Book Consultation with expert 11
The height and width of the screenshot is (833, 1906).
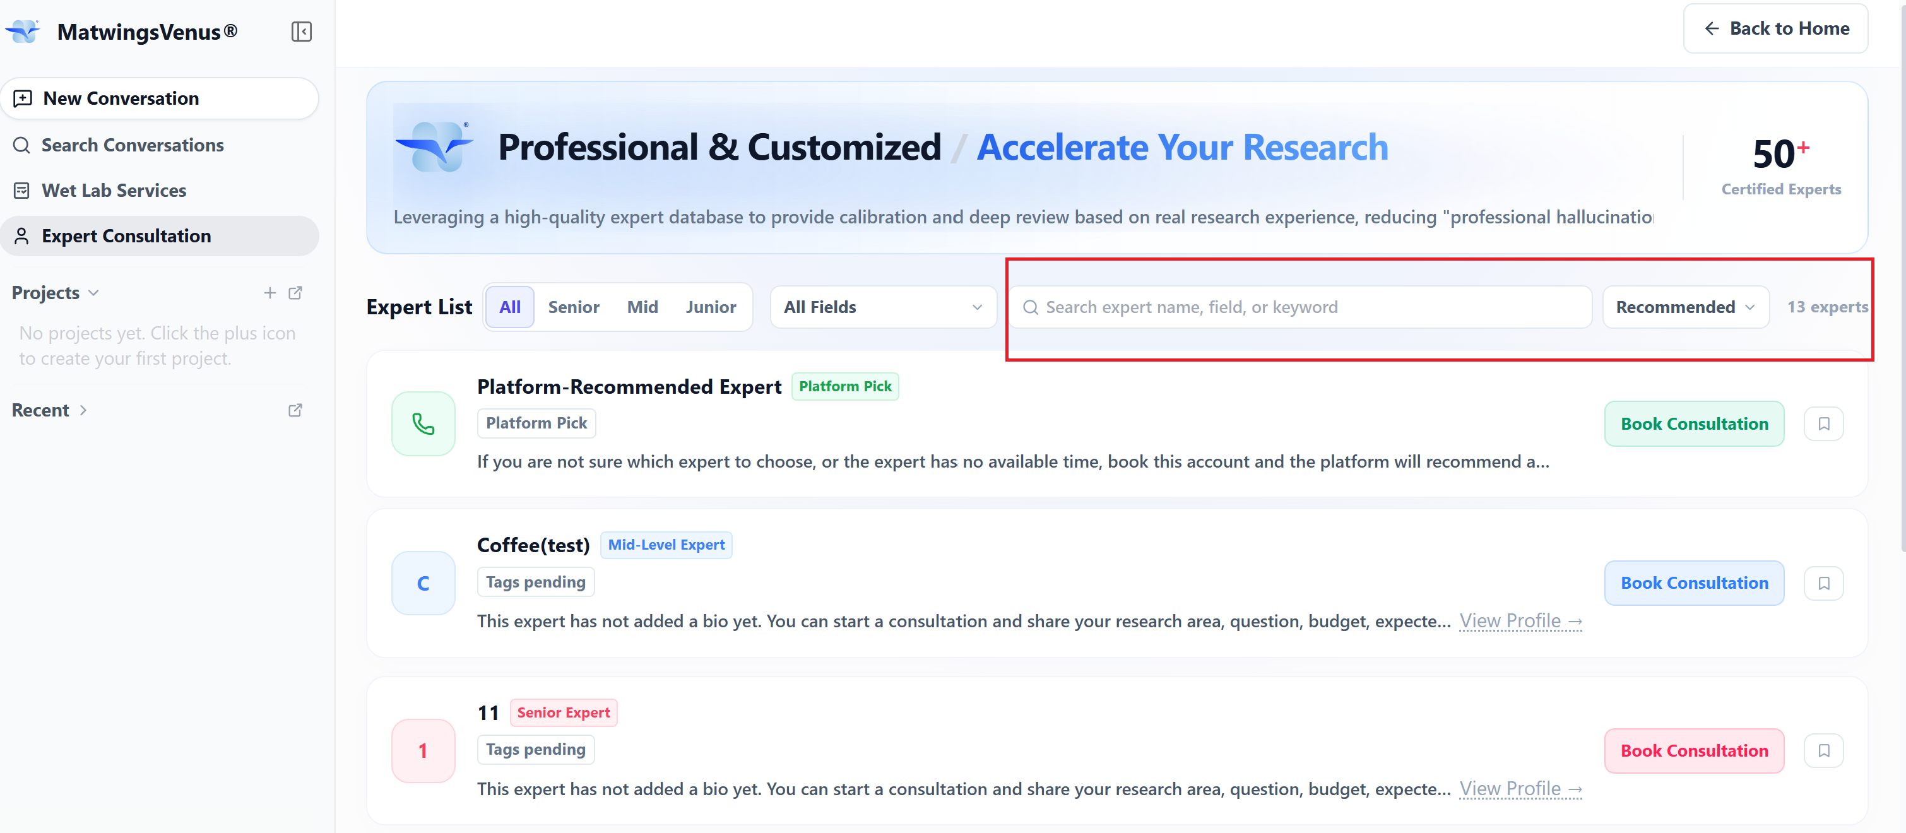point(1694,750)
